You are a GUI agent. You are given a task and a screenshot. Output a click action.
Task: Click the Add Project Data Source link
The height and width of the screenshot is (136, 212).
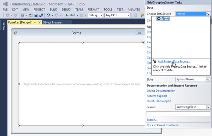coord(174,61)
